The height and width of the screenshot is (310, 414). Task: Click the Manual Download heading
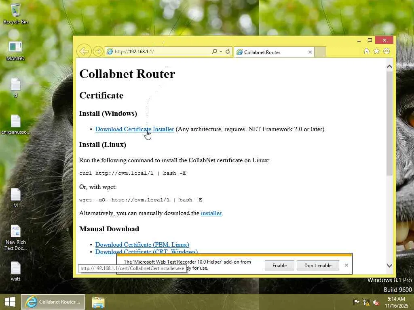click(109, 229)
